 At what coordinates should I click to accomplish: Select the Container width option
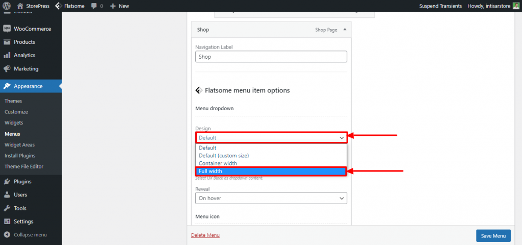click(271, 163)
